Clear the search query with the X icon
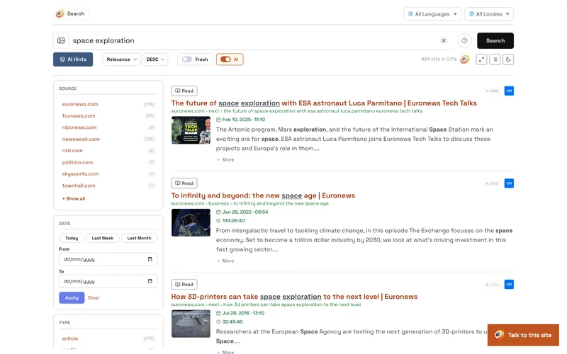The height and width of the screenshot is (354, 567). (444, 40)
